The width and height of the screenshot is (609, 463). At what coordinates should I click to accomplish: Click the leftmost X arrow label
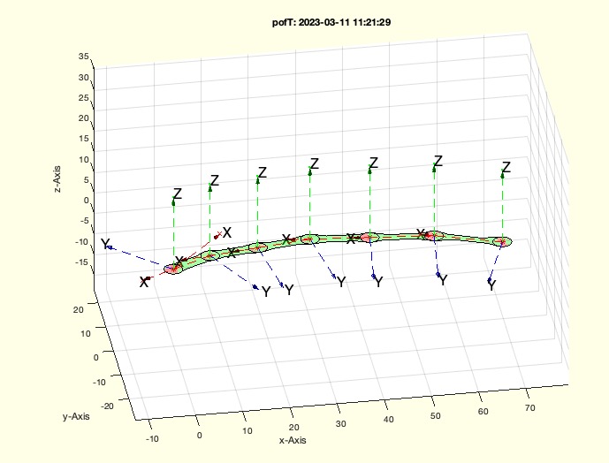click(144, 283)
